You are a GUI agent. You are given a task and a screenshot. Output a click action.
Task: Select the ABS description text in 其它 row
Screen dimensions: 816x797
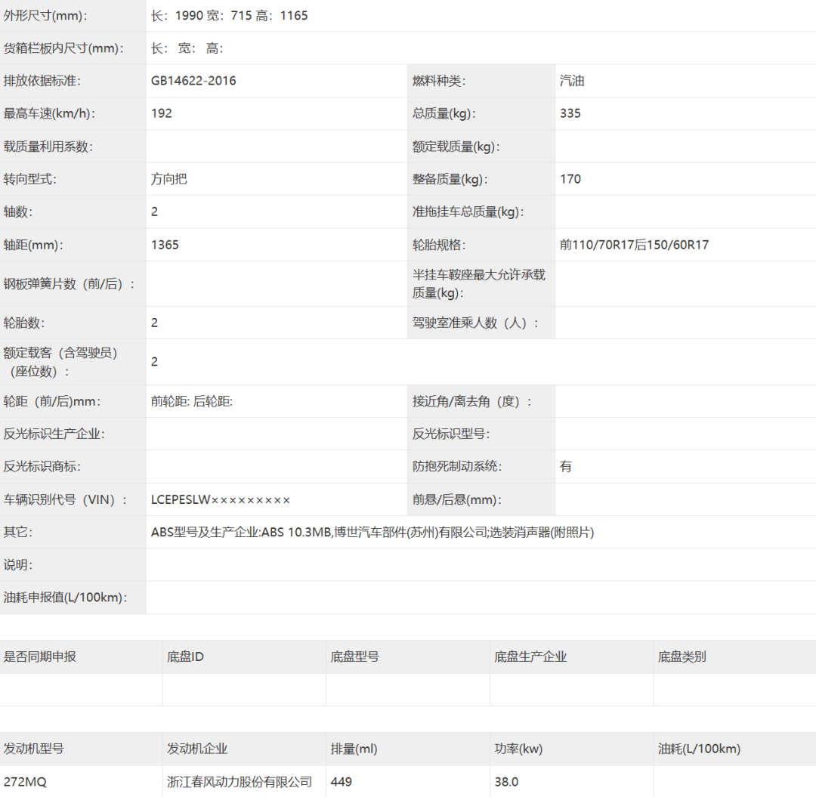372,532
